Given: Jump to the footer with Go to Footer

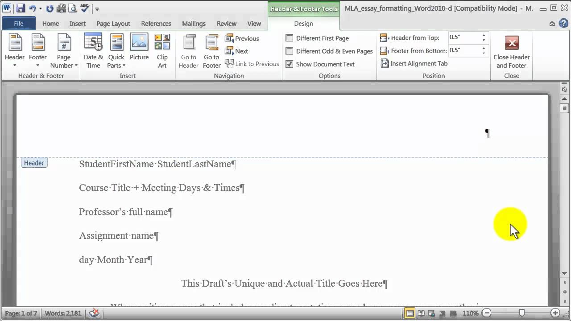Looking at the screenshot, I should [212, 51].
